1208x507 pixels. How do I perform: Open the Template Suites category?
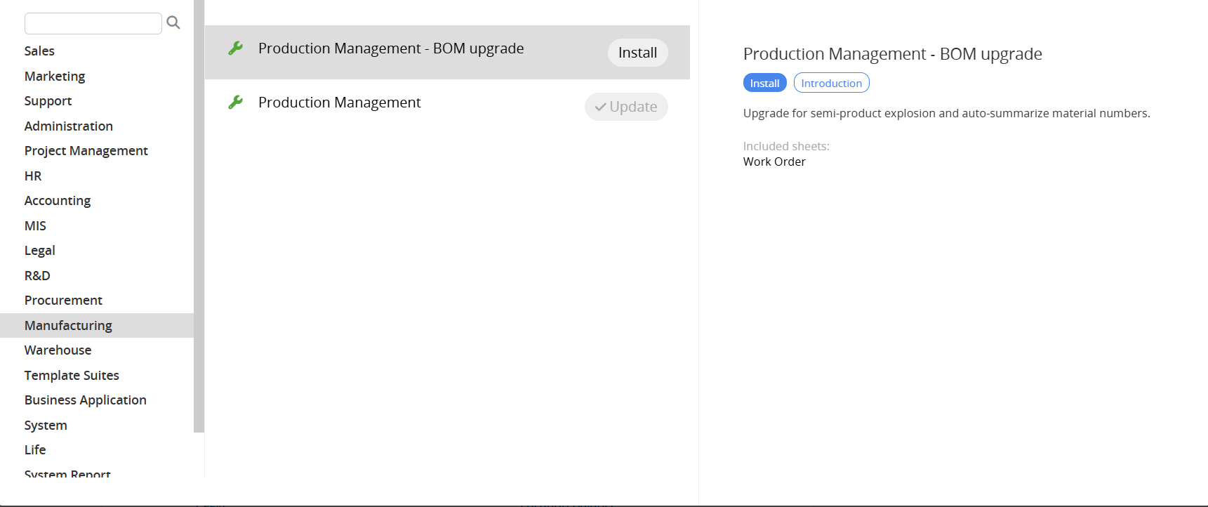click(72, 376)
